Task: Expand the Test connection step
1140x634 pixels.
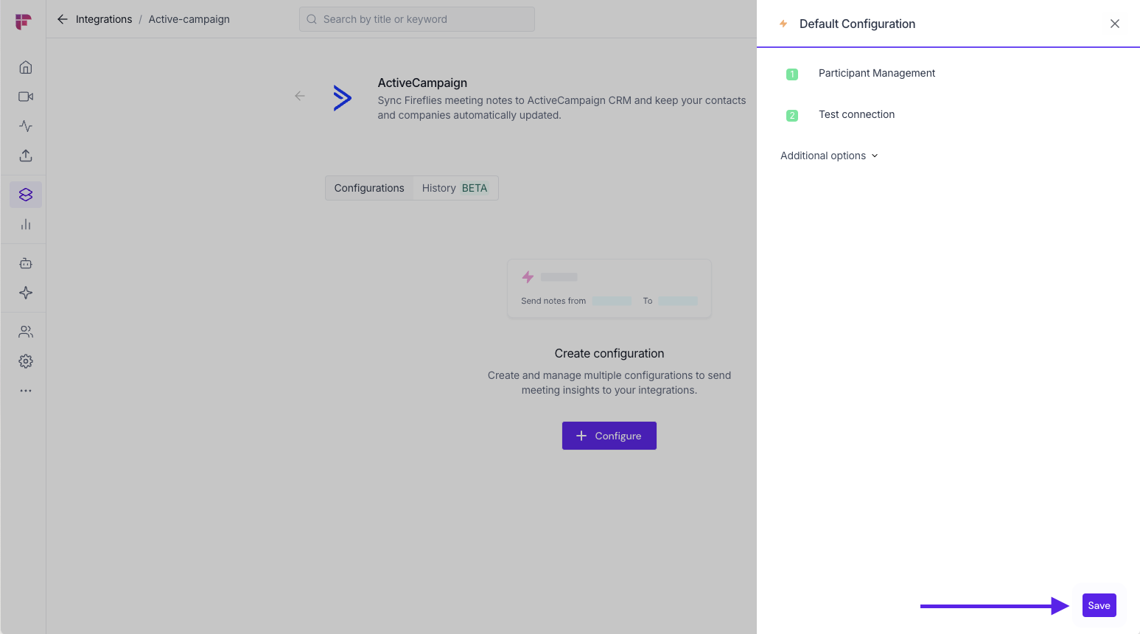Action: coord(856,114)
